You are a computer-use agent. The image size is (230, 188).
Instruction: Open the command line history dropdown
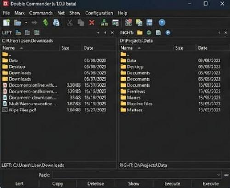(218, 175)
